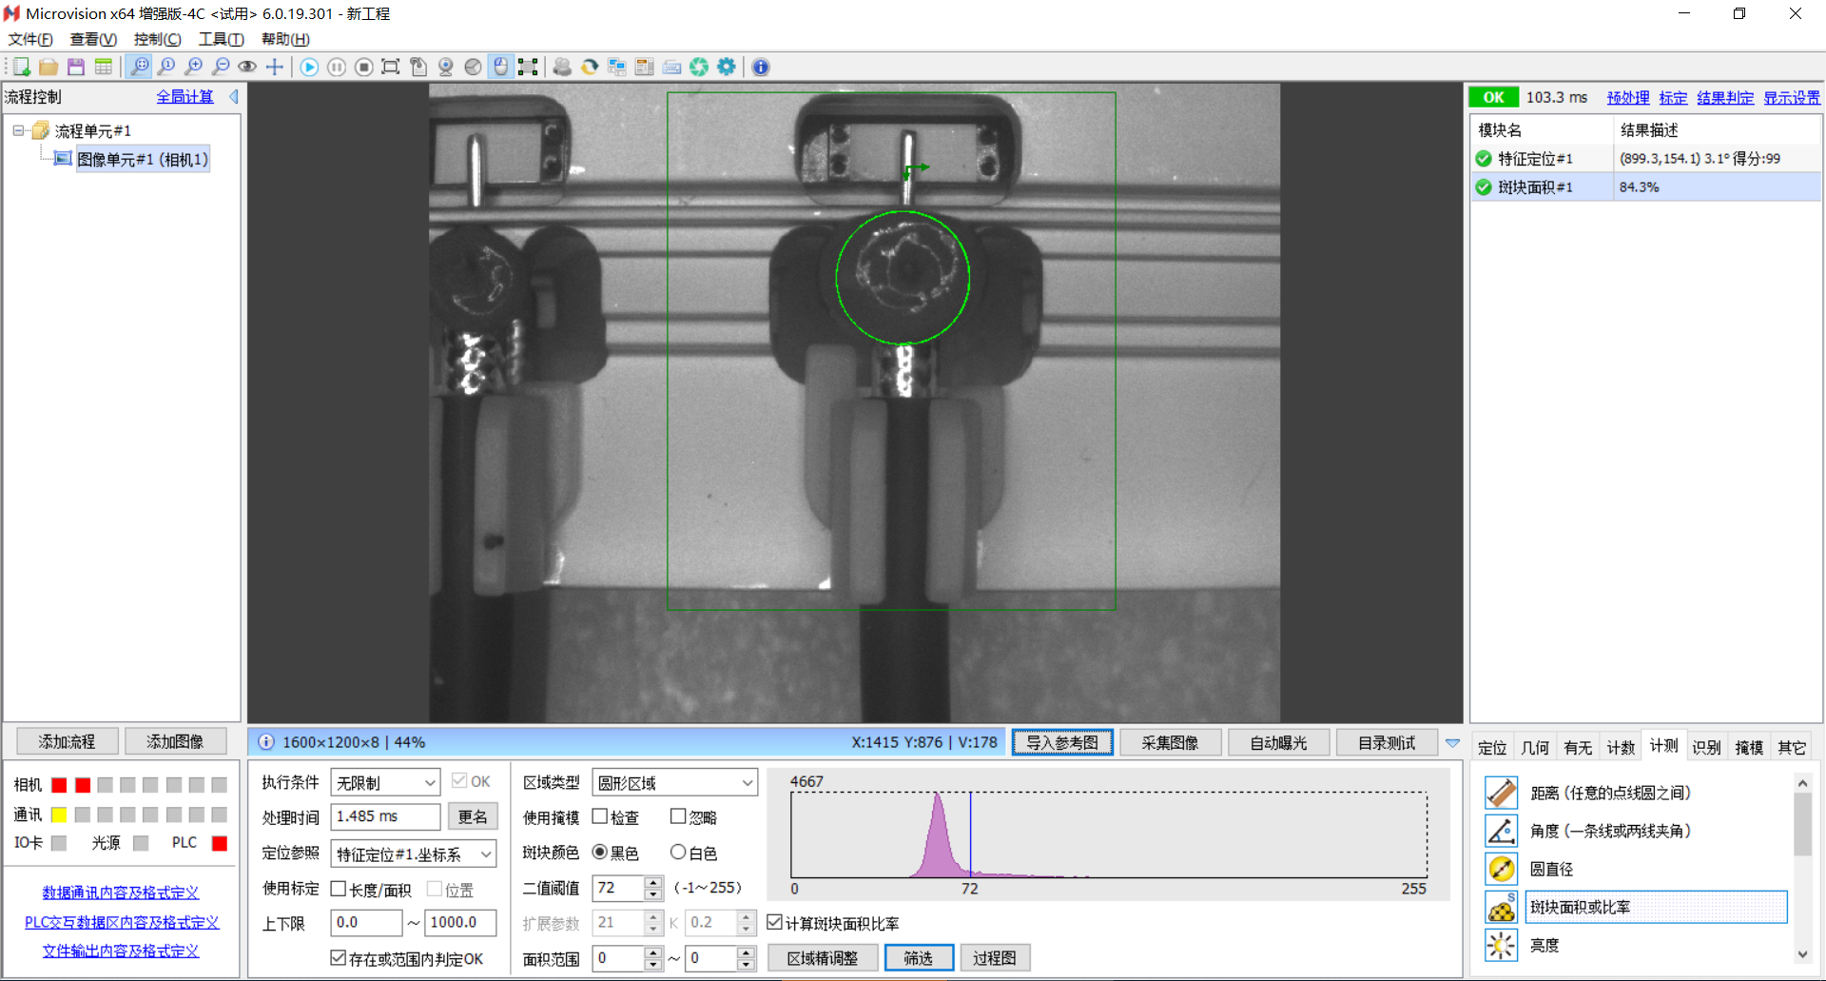This screenshot has width=1826, height=981.
Task: Click the green aperture shutter icon
Action: 699,67
